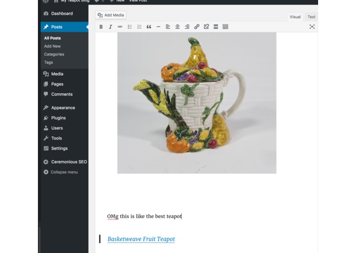Open the Users menu
The image size is (356, 253).
point(65,128)
